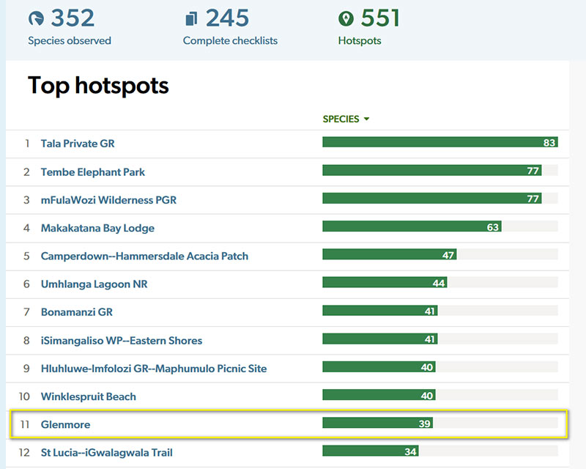Image resolution: width=586 pixels, height=469 pixels.
Task: Go to Makakatana Bay Lodge hotspot
Action: (97, 228)
